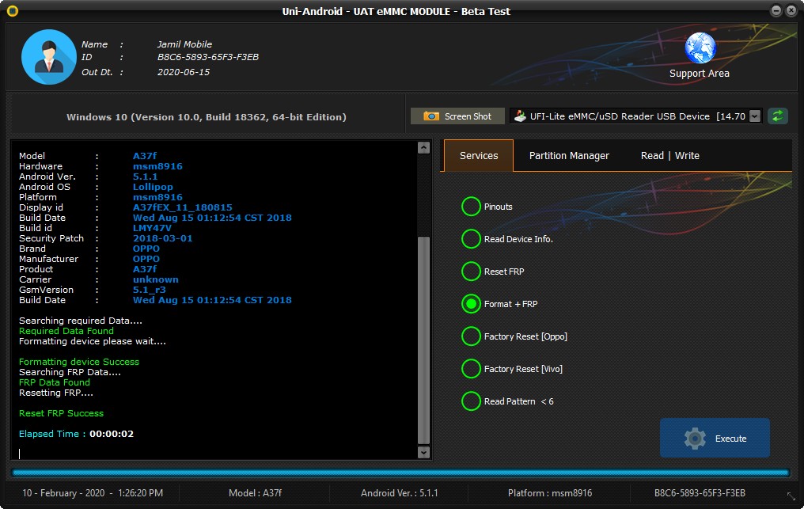Open the Read | Write tab
The height and width of the screenshot is (509, 804).
pyautogui.click(x=669, y=156)
